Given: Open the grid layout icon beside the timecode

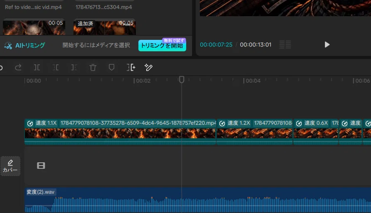Looking at the screenshot, I should coord(285,45).
